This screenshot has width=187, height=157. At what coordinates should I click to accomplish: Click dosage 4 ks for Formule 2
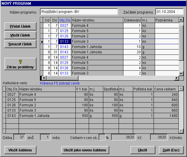coord(133,68)
